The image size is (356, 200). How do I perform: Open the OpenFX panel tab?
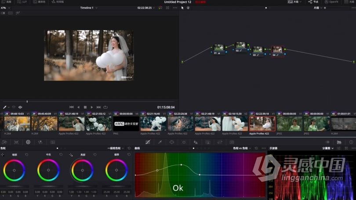click(331, 2)
